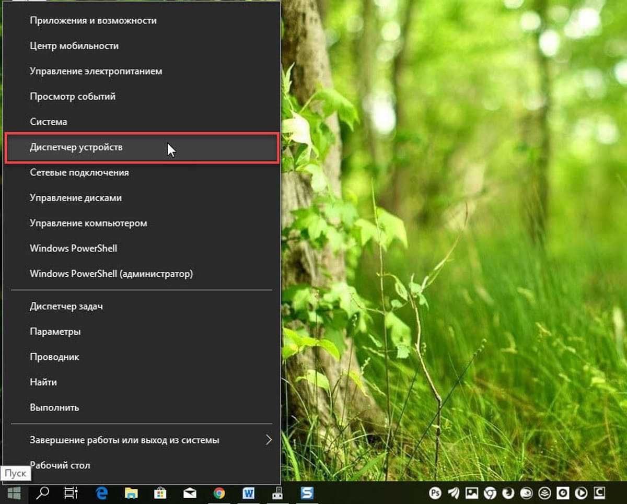Viewport: 627px width, 504px height.
Task: Click the Photoshop tray icon
Action: pos(435,493)
